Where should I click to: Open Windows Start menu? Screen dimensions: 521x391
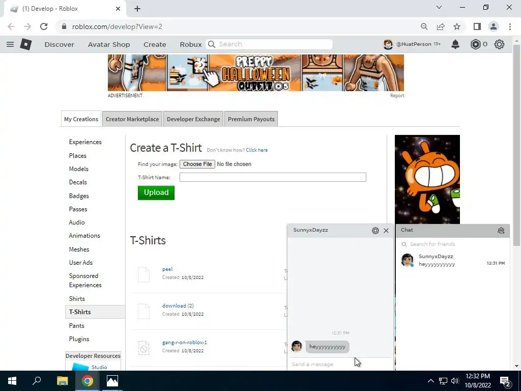(x=12, y=381)
